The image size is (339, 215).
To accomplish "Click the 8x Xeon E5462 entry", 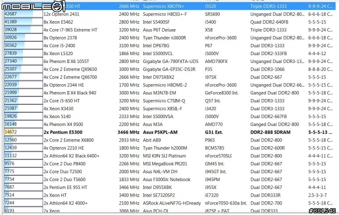I will (x=169, y=22).
